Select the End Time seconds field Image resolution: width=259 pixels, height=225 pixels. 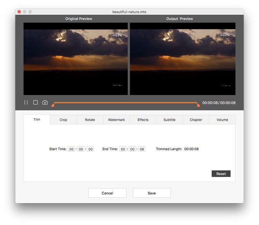pos(142,149)
